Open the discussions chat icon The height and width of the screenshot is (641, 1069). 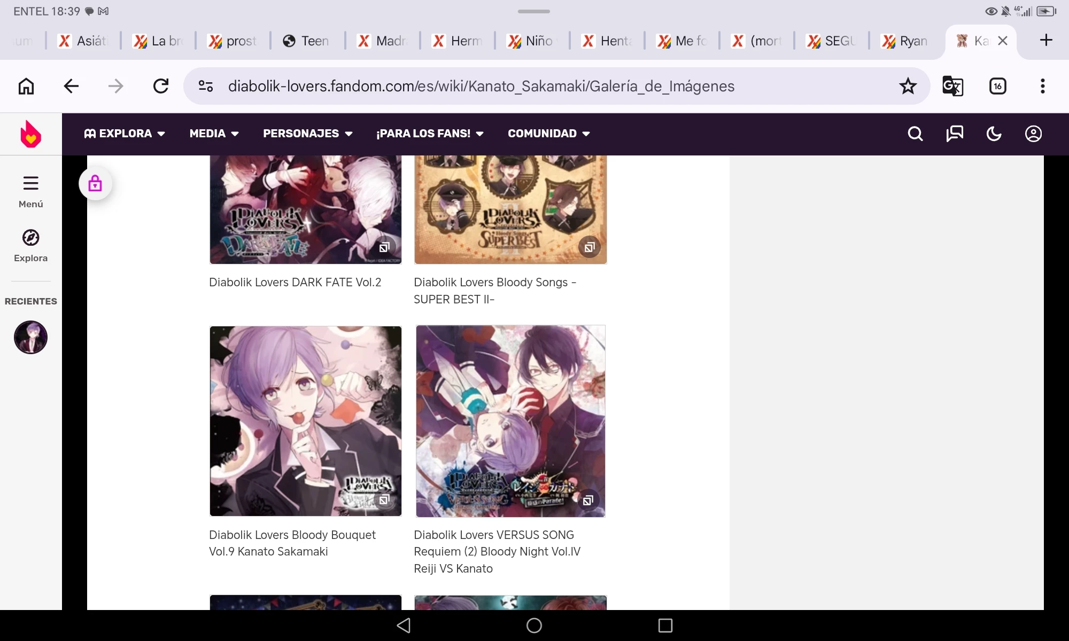coord(955,134)
